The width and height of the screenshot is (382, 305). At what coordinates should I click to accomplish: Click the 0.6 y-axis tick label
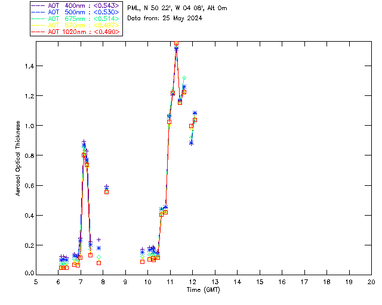29,186
